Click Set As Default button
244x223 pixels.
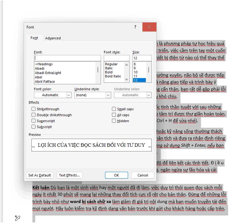tap(40, 175)
